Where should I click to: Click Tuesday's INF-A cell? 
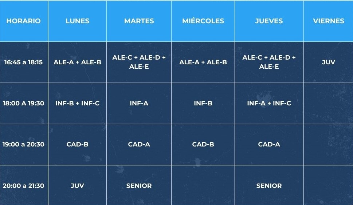[x=139, y=103]
